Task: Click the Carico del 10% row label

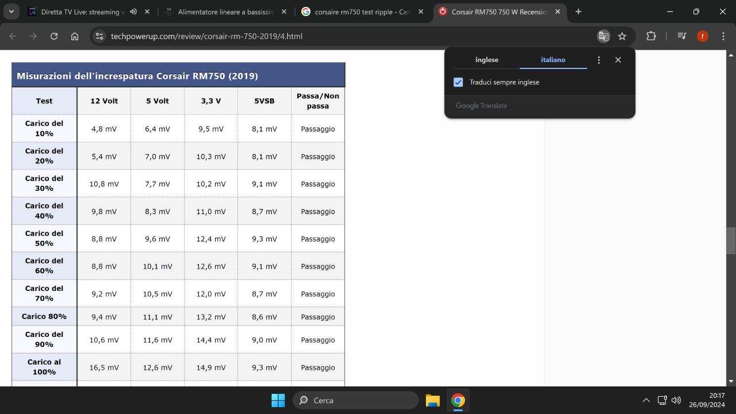Action: tap(44, 128)
